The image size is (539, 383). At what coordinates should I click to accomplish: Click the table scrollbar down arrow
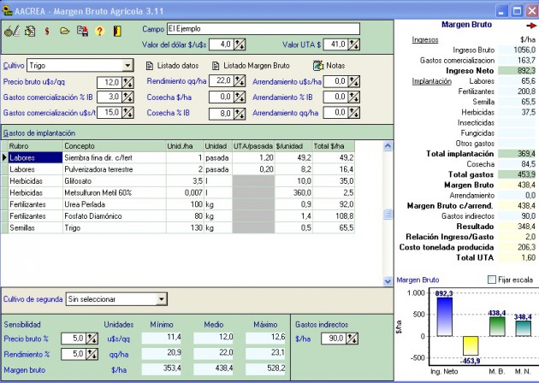(388, 281)
